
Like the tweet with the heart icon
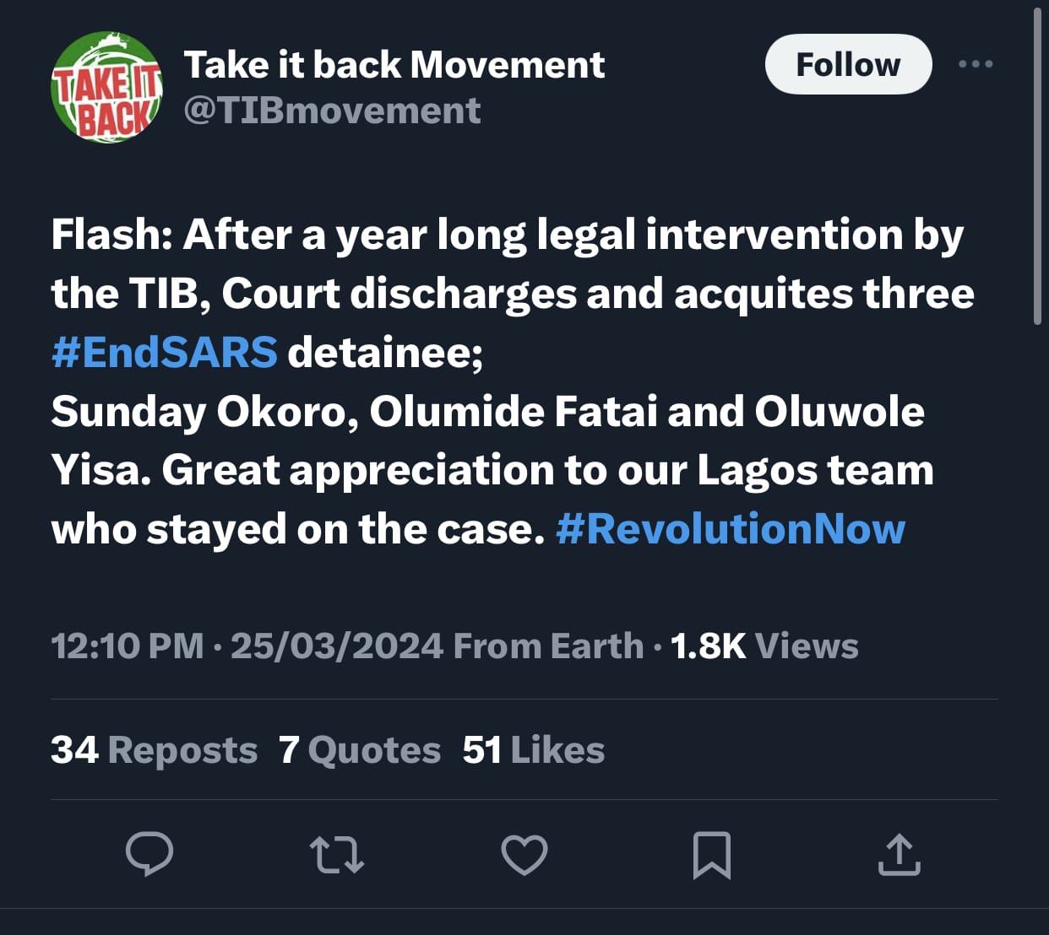[524, 854]
